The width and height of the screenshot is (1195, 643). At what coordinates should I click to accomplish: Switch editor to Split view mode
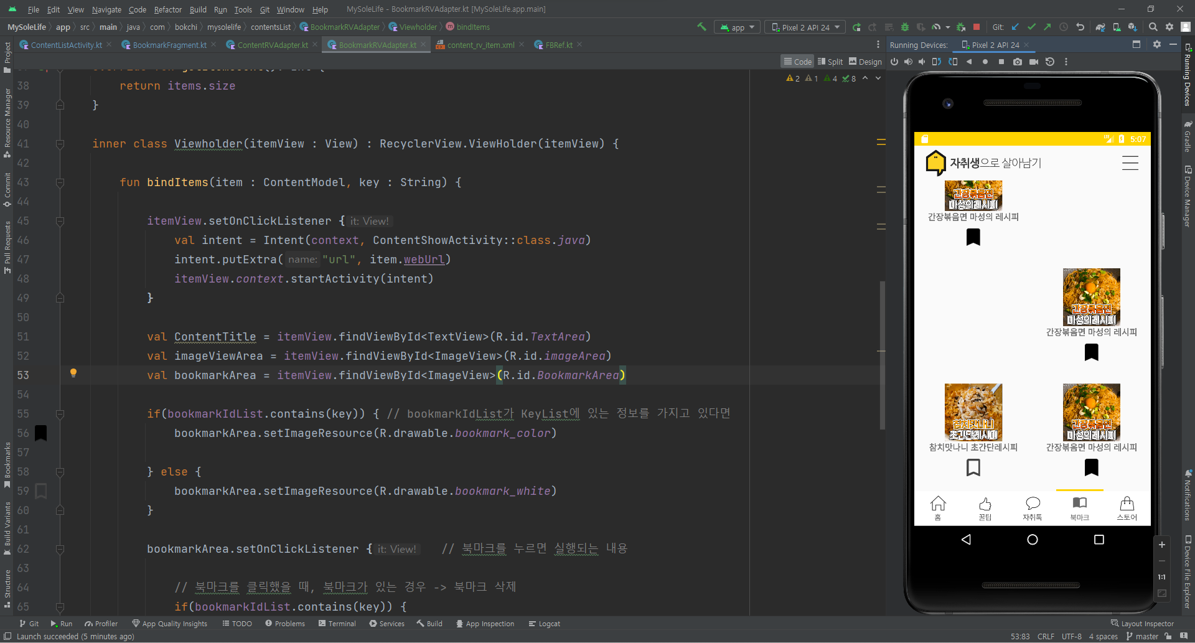tap(830, 62)
